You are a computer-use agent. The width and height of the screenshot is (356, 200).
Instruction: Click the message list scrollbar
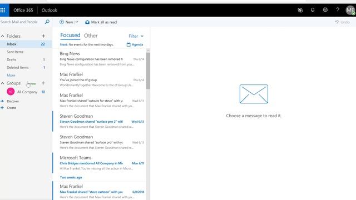148,71
